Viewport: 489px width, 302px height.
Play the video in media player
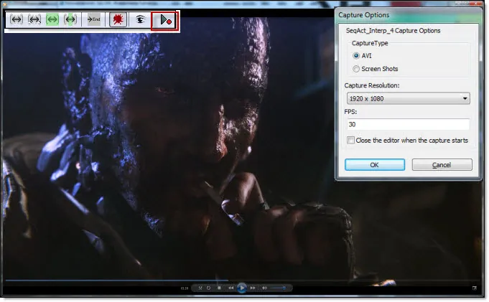coord(242,288)
